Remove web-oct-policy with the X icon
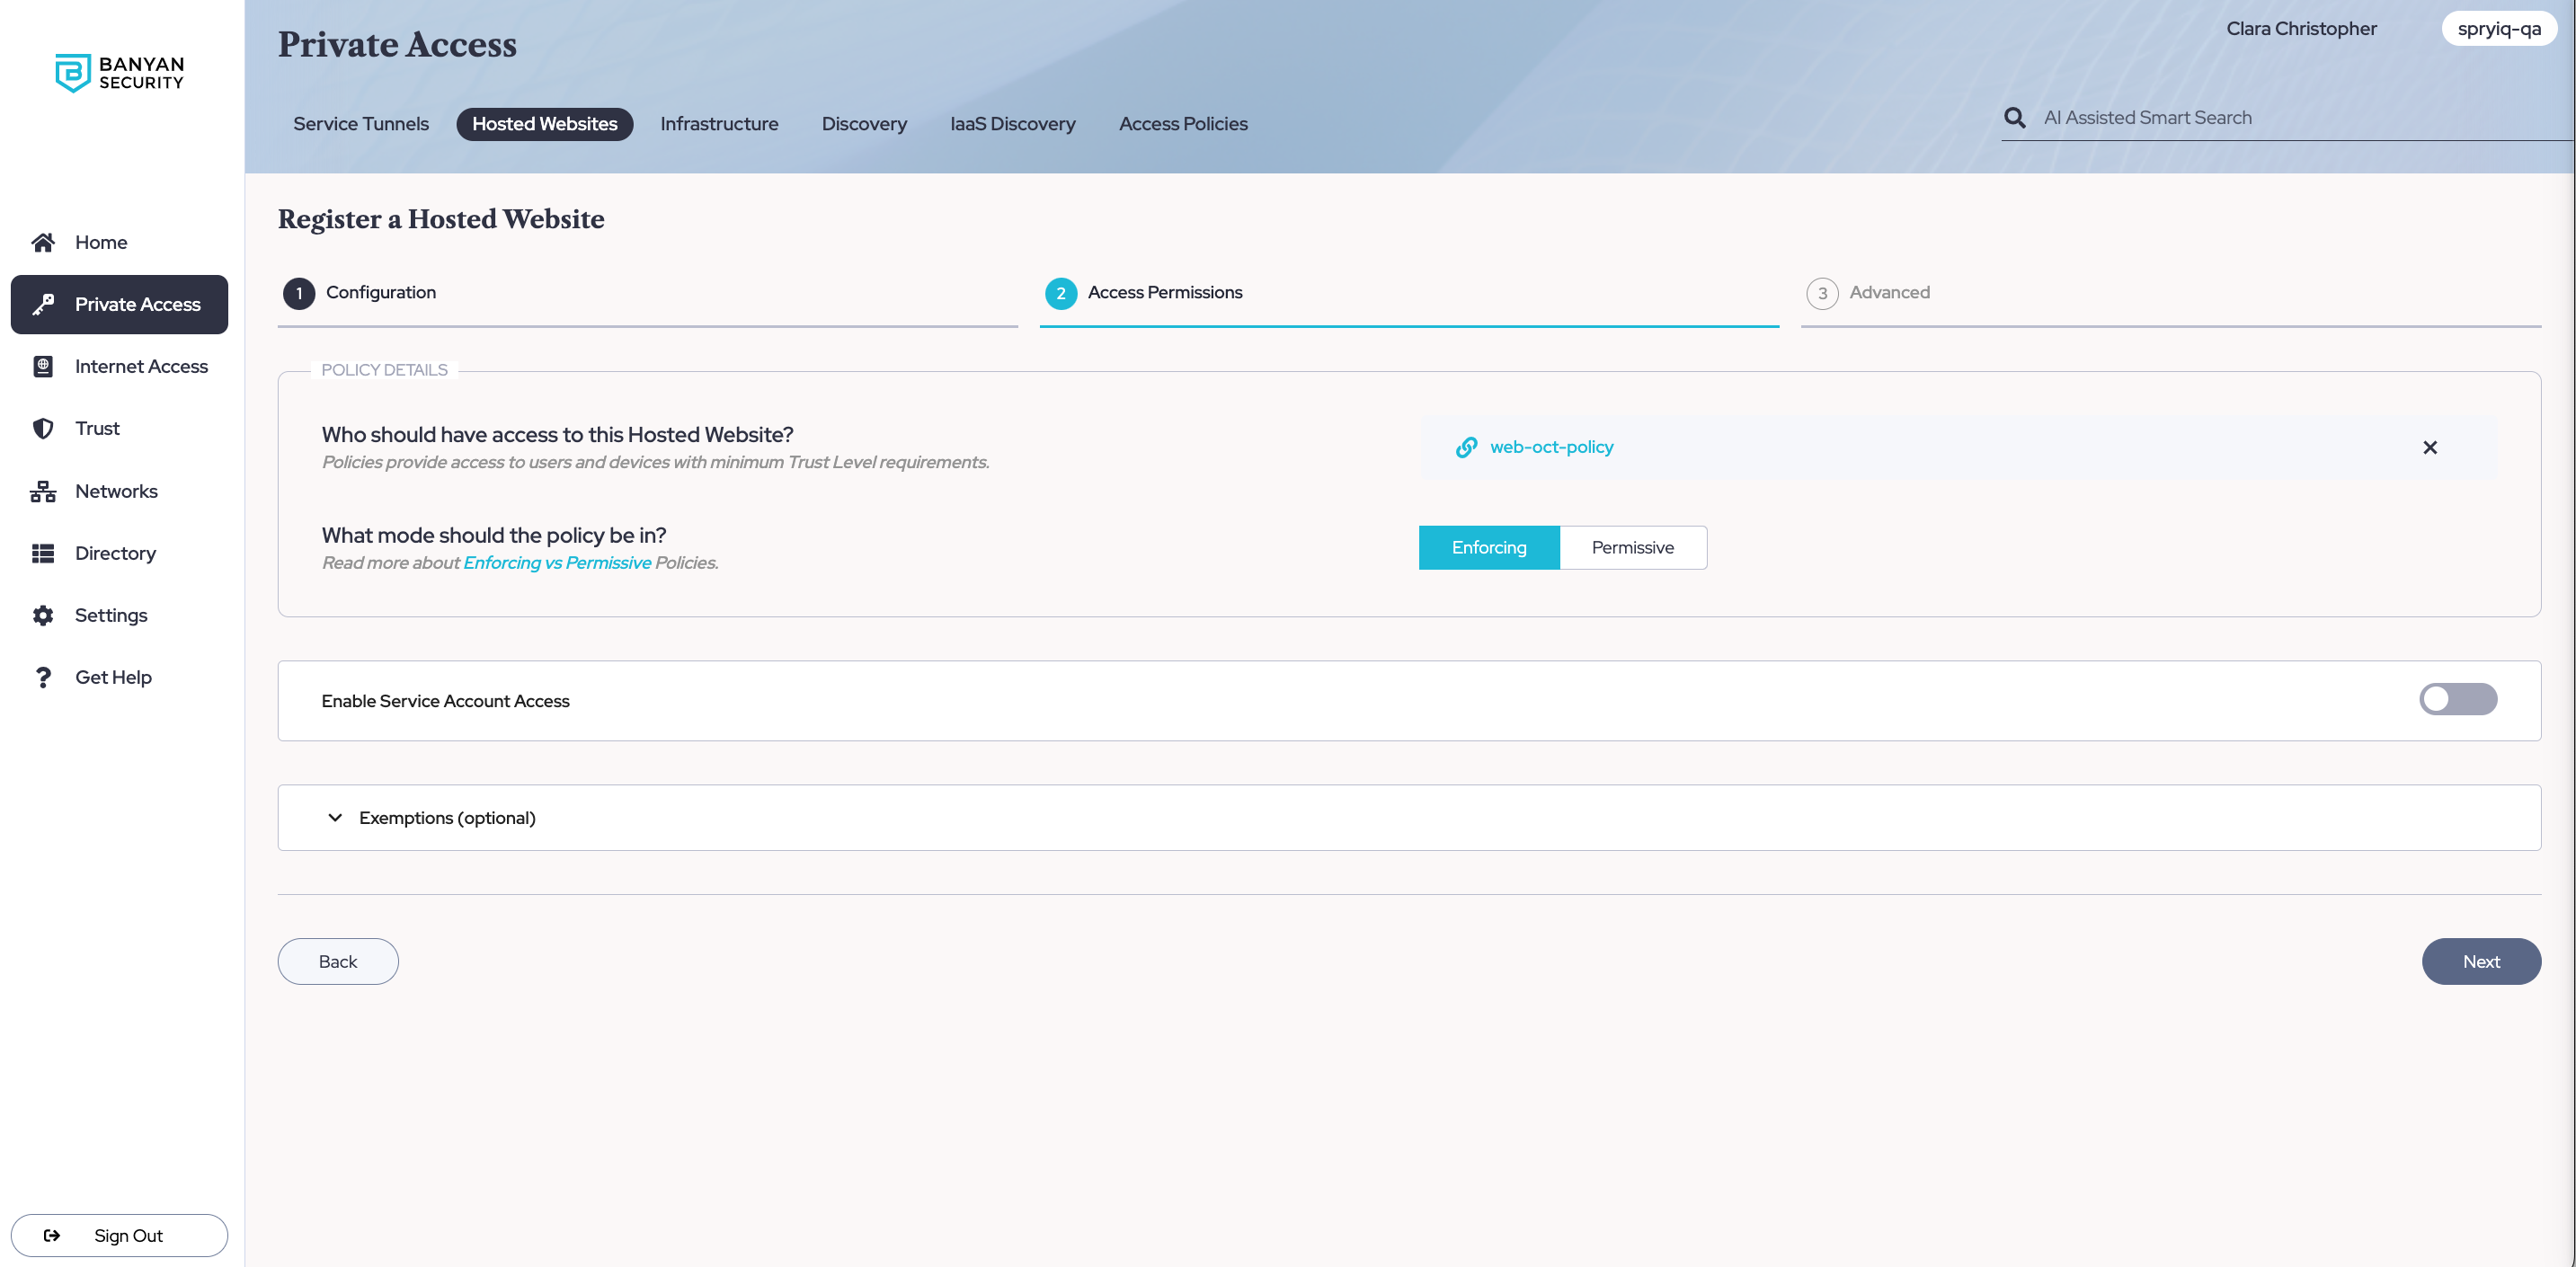 (2429, 447)
